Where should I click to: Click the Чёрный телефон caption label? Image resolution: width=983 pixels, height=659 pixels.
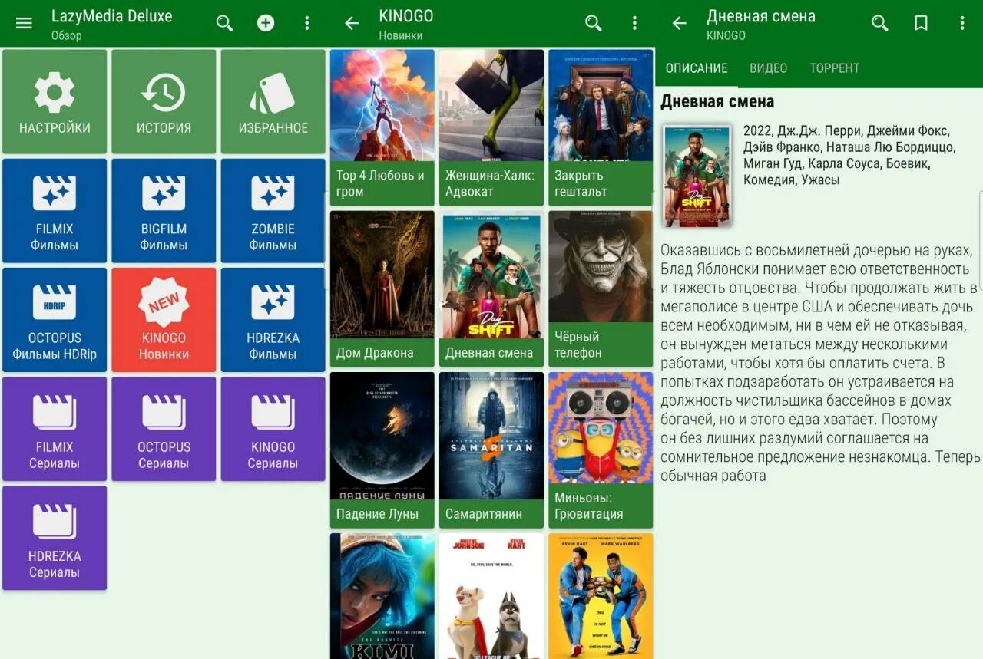click(x=578, y=344)
